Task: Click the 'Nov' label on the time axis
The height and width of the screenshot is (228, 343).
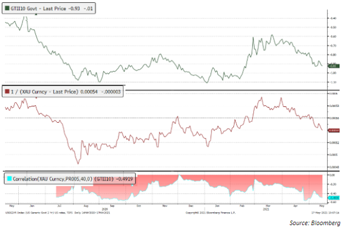Action: (165, 206)
